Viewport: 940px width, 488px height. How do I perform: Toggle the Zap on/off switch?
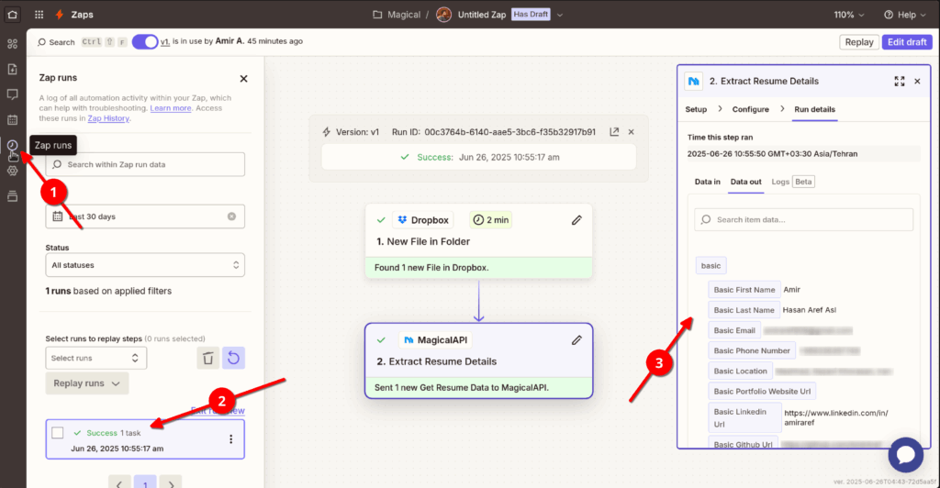pos(144,42)
